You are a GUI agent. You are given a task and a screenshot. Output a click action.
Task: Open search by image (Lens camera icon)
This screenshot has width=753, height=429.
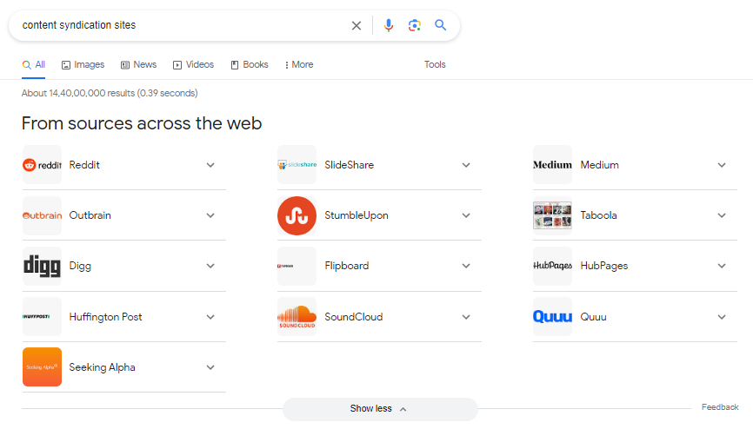[415, 25]
